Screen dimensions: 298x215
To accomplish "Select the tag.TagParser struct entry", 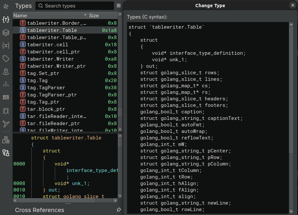I will (46, 88).
